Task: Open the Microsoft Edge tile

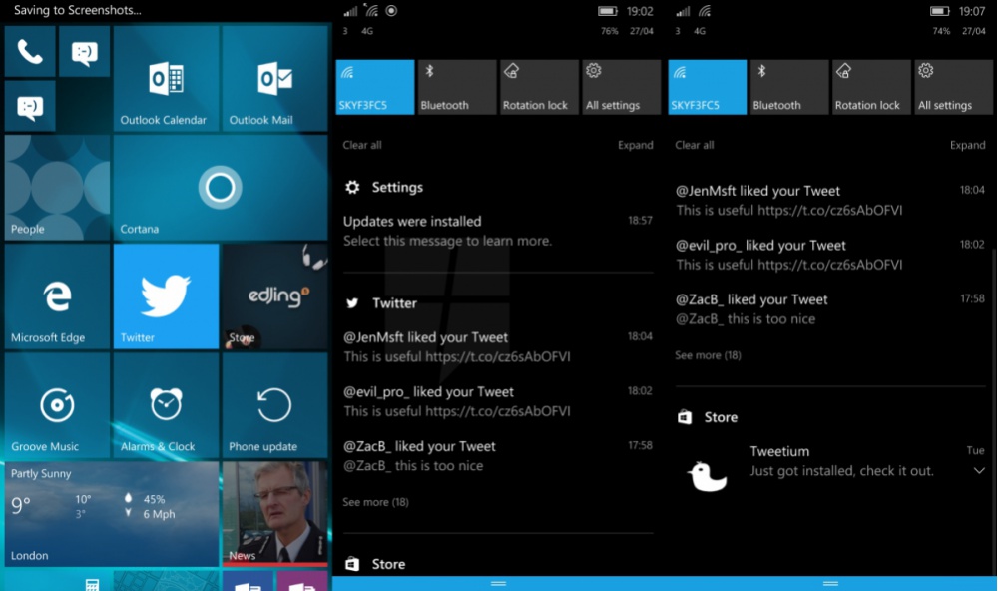Action: tap(57, 296)
